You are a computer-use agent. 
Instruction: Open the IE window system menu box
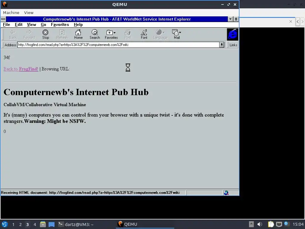[3, 19]
